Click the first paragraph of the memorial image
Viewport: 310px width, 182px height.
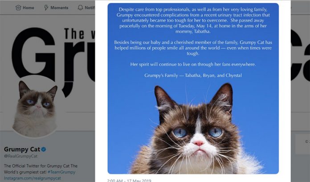[193, 20]
